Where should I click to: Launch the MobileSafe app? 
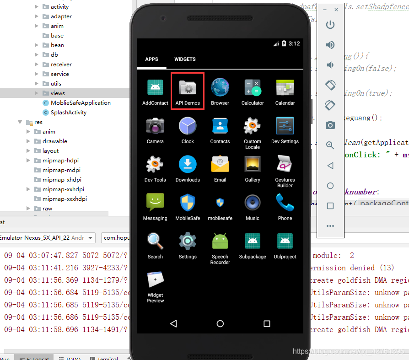coord(188,207)
